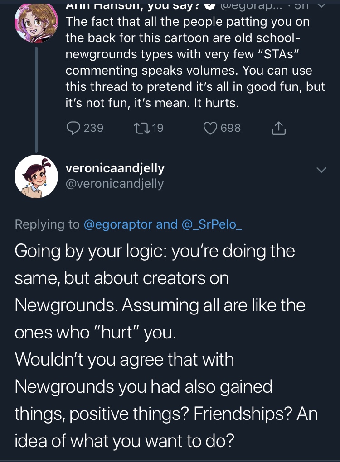340x462 pixels.
Task: Open the @egoraptor mention link
Action: 118,224
